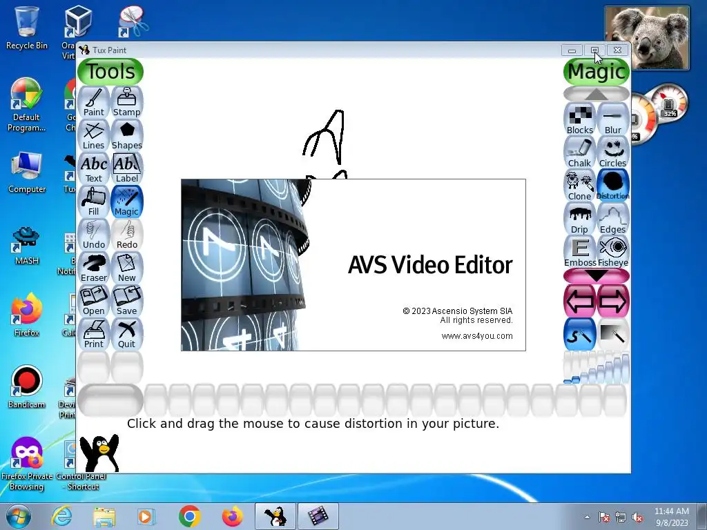Select the Stamp tool
Viewport: 707px width, 530px height.
pyautogui.click(x=127, y=102)
